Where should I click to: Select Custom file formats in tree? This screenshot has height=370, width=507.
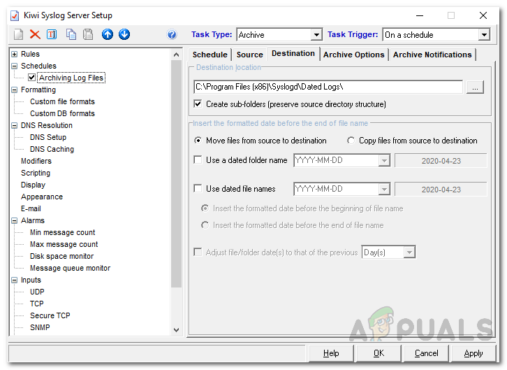click(62, 101)
